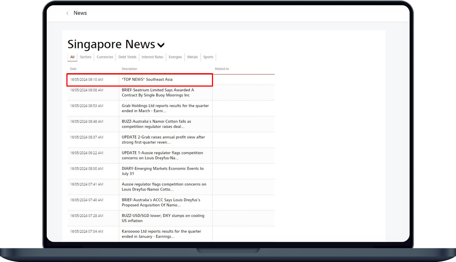Click the Date column header
This screenshot has width=456, height=262.
tap(73, 69)
